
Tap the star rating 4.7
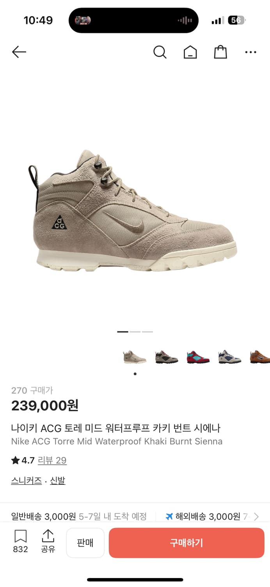[23, 461]
